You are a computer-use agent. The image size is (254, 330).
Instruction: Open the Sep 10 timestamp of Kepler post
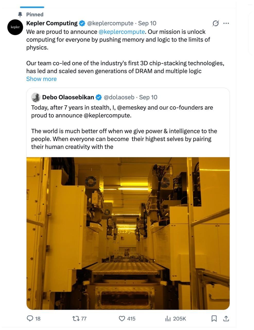tap(147, 23)
